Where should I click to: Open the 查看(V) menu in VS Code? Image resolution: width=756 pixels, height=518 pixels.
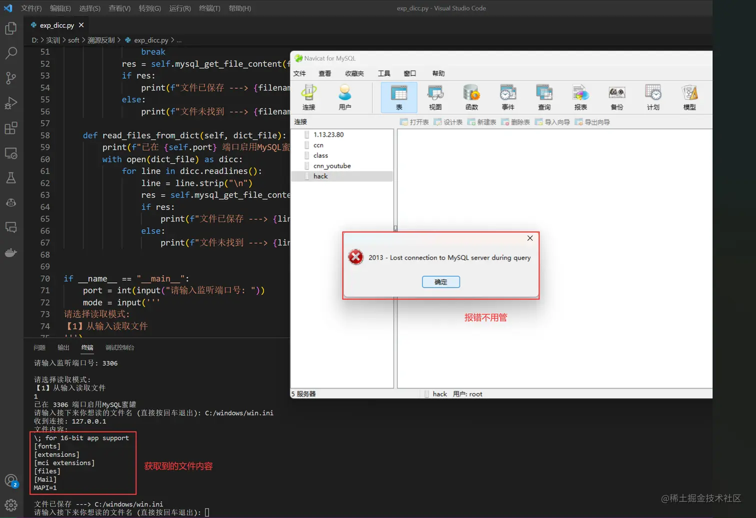pos(119,8)
